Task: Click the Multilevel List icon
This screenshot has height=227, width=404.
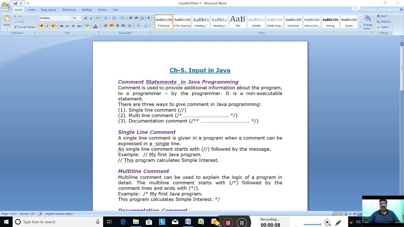Action: tap(122, 18)
